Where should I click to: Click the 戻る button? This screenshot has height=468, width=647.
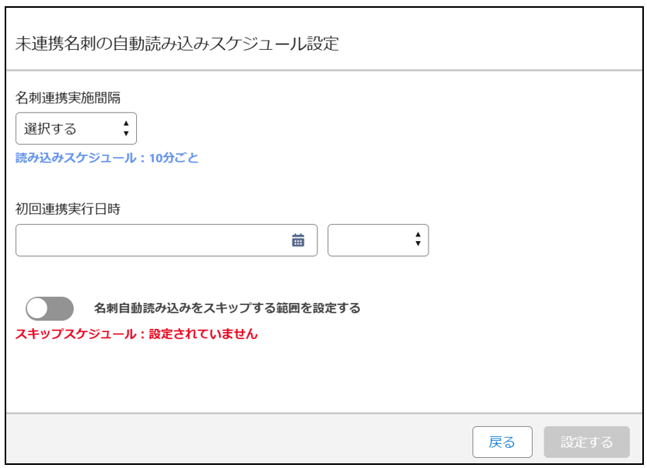pyautogui.click(x=502, y=442)
